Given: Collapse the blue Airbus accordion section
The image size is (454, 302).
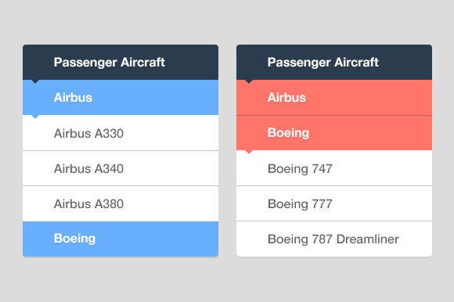Looking at the screenshot, I should coord(121,98).
